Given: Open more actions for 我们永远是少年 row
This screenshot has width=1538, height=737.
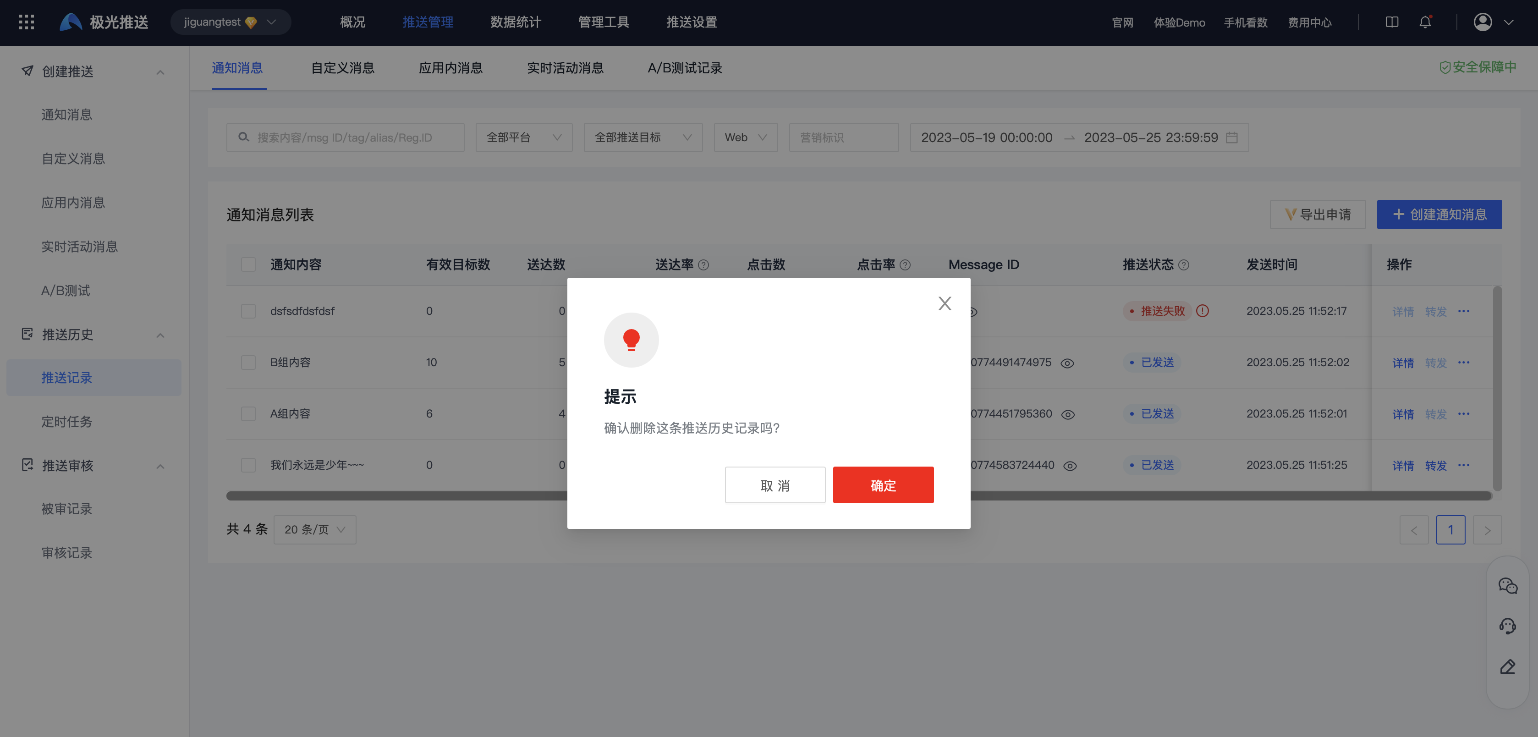Looking at the screenshot, I should [x=1463, y=465].
